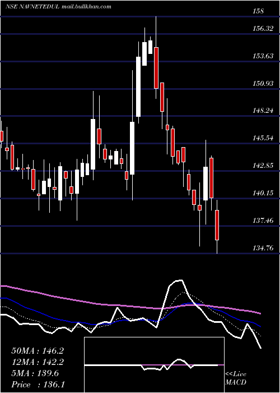Click the Price : 136.1 reading
This screenshot has height=393, width=280.
(x=38, y=384)
